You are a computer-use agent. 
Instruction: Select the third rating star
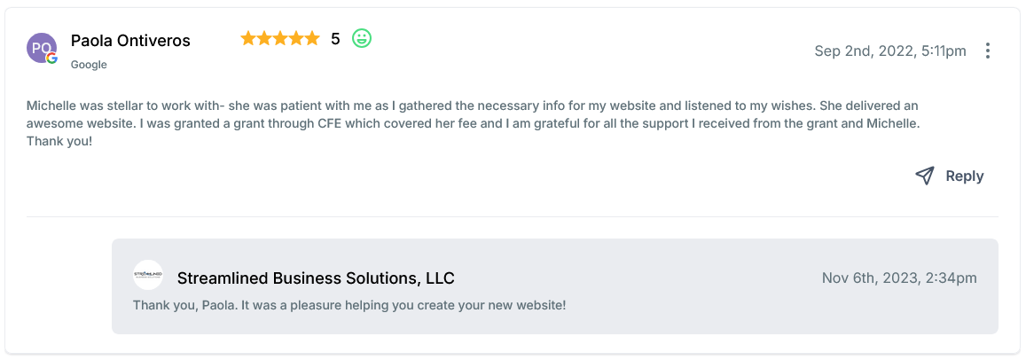[279, 38]
